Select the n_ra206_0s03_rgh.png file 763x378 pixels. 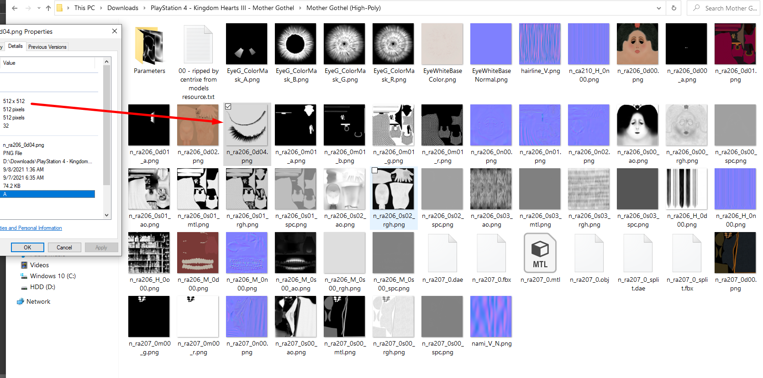coord(589,198)
